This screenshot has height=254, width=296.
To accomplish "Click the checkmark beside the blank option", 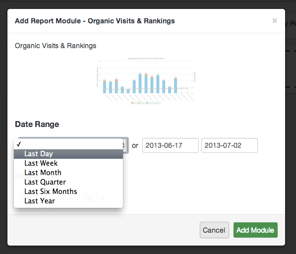I will tap(19, 144).
